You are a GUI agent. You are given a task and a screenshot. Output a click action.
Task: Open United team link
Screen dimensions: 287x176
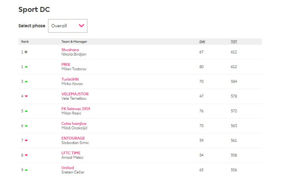click(68, 168)
